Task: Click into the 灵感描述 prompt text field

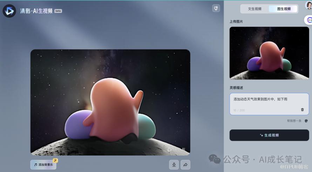Action: (x=269, y=104)
